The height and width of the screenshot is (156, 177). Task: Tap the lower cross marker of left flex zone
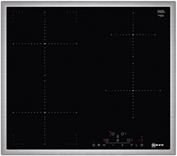(45, 112)
